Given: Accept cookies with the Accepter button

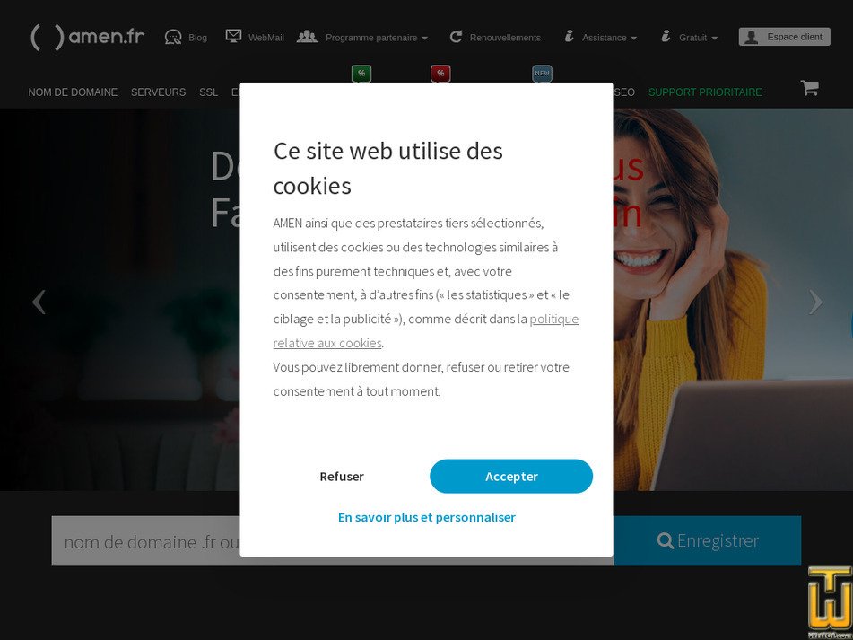Looking at the screenshot, I should pos(511,477).
